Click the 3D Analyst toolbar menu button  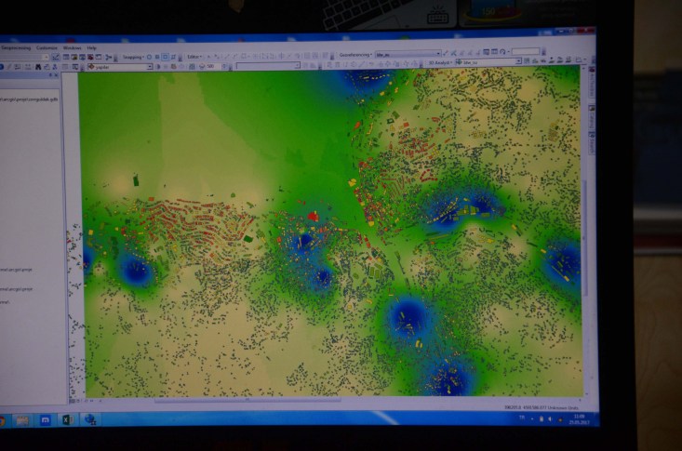441,61
